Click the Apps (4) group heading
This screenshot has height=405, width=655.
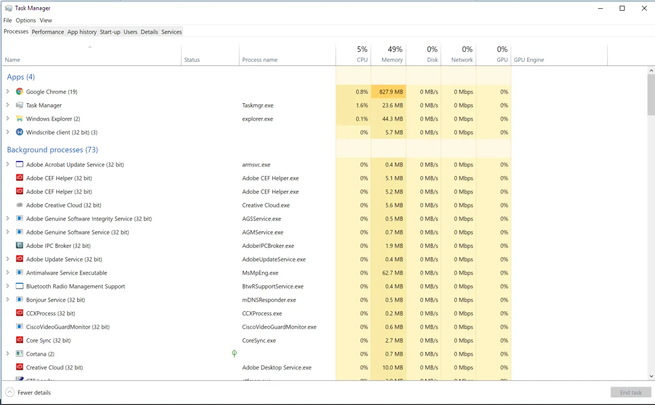pyautogui.click(x=21, y=77)
